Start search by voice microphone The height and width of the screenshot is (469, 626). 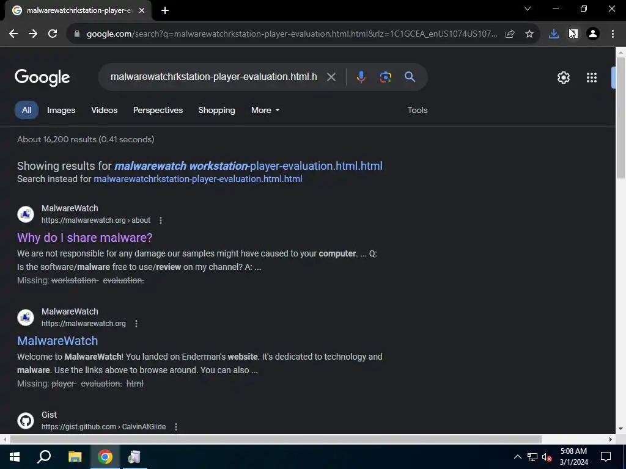click(361, 77)
